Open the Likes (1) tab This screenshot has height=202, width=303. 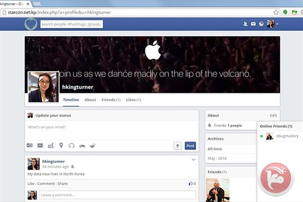pos(133,100)
